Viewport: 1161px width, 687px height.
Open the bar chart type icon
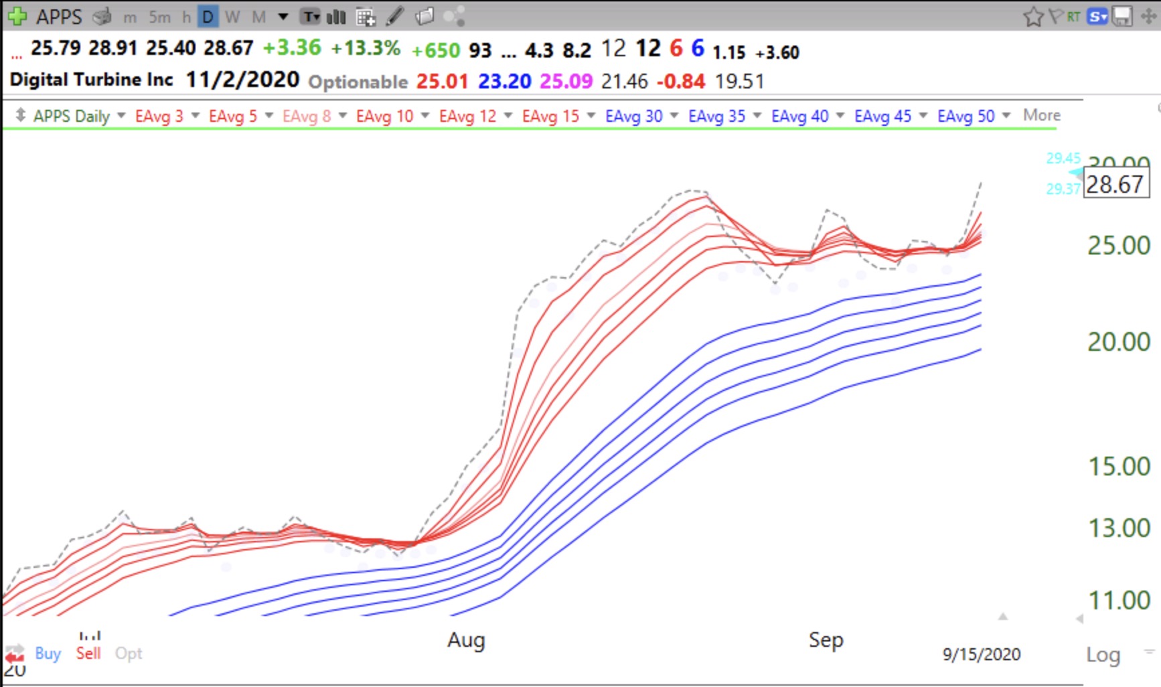[336, 17]
